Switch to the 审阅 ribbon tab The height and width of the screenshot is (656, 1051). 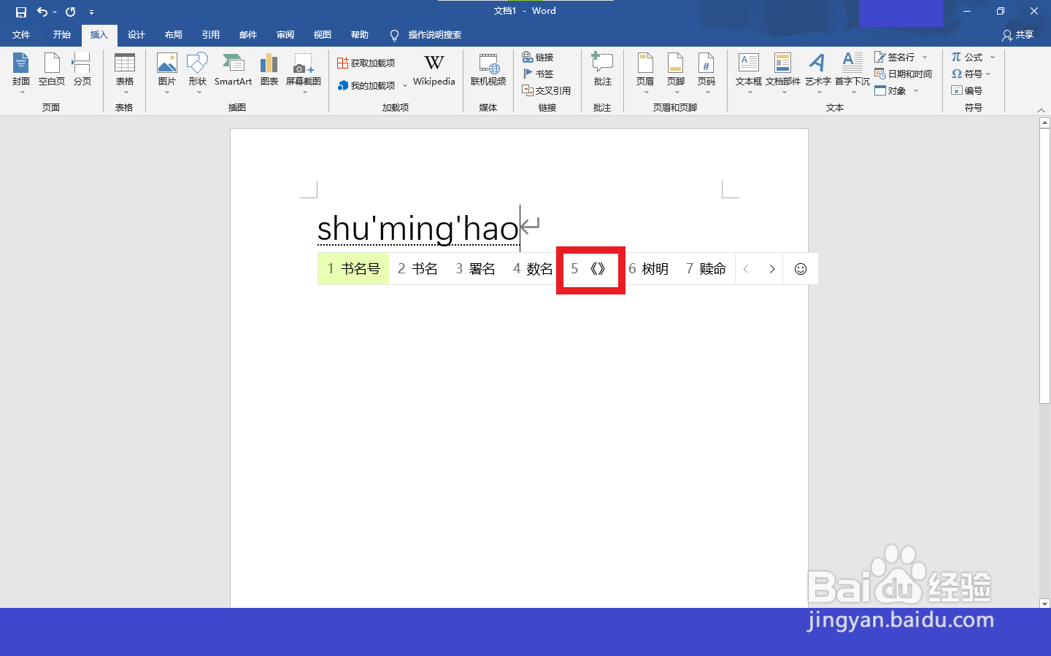click(285, 35)
